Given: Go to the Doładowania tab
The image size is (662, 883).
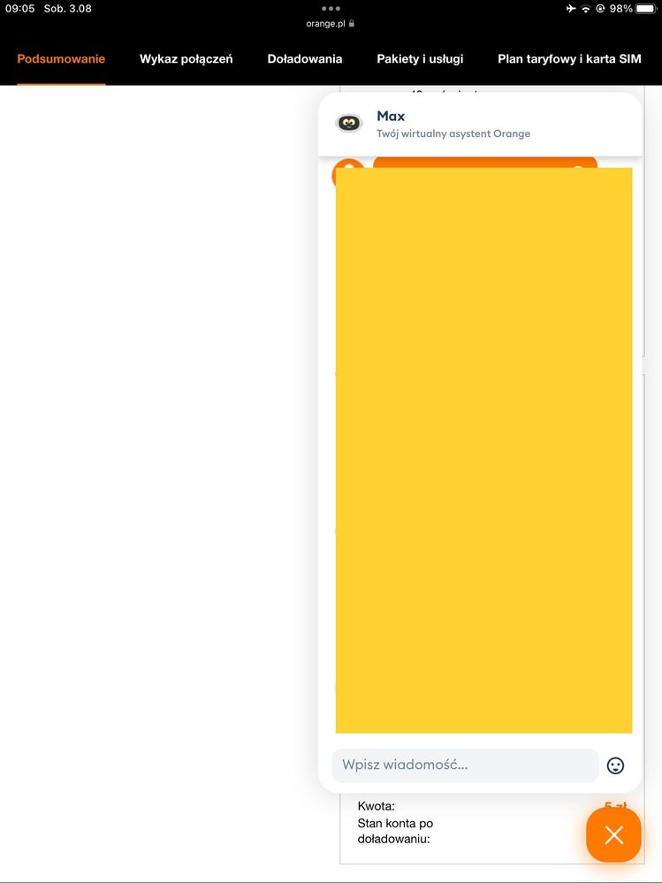Looking at the screenshot, I should tap(305, 59).
